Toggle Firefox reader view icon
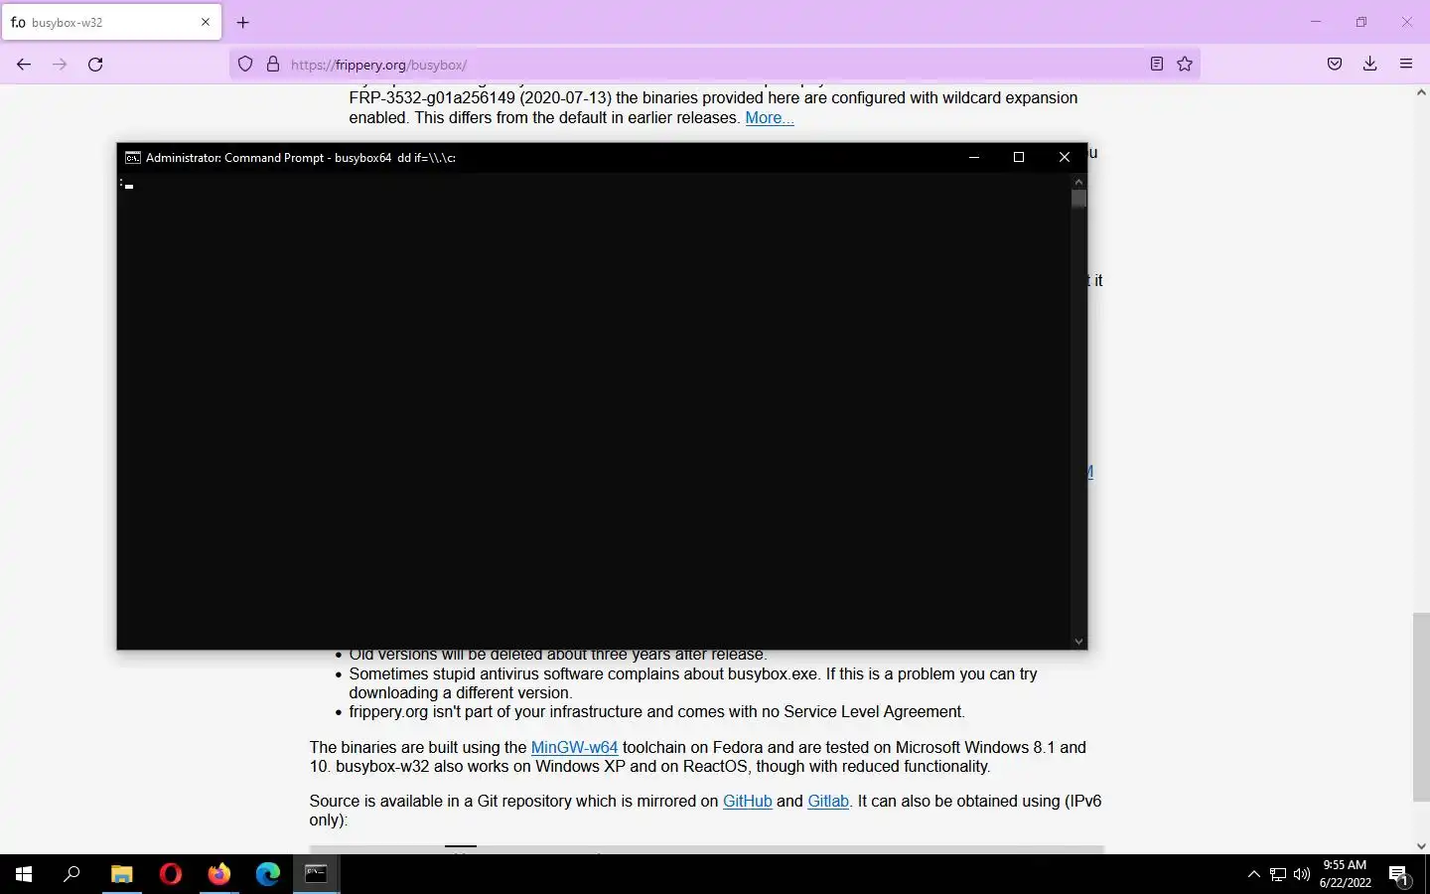This screenshot has height=894, width=1430. point(1157,65)
